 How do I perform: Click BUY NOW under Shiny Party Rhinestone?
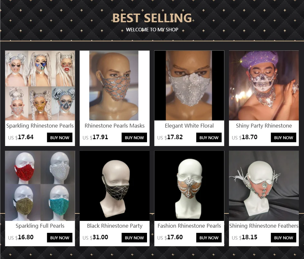click(283, 138)
